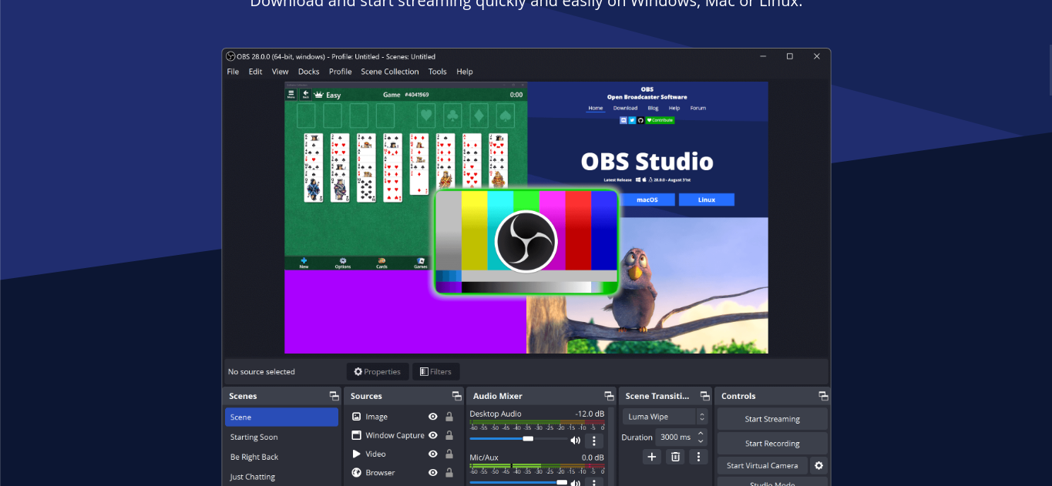This screenshot has width=1052, height=486.
Task: Undock the Audio Mixer panel
Action: point(610,396)
